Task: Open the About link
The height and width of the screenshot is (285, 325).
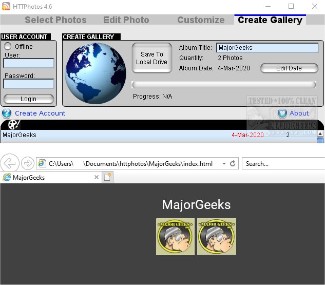Action: tap(299, 113)
